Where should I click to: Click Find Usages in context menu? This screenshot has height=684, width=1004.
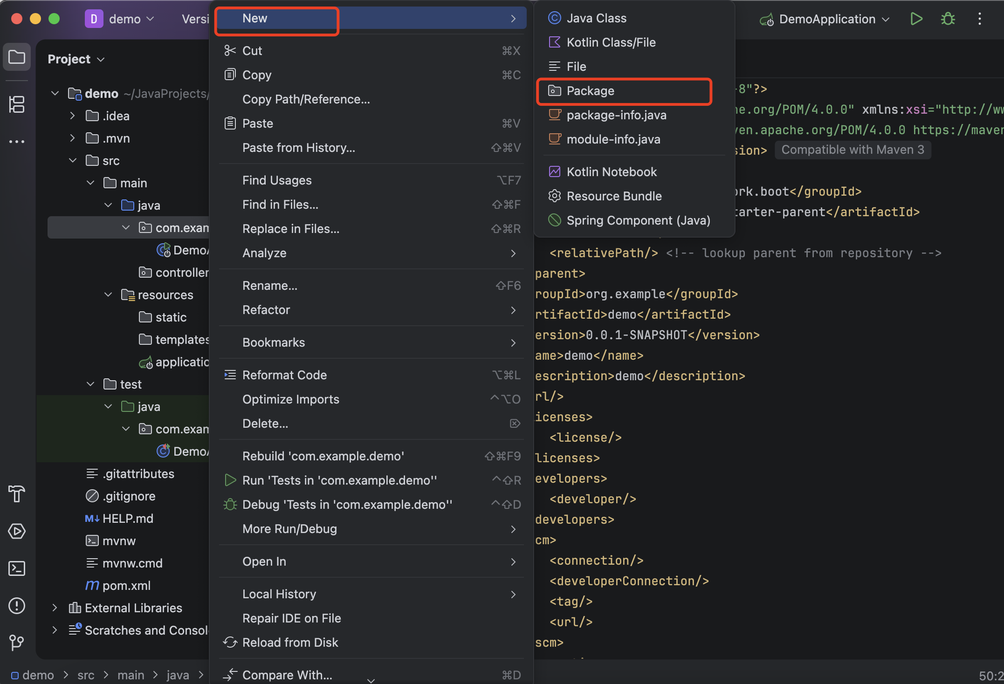(277, 180)
